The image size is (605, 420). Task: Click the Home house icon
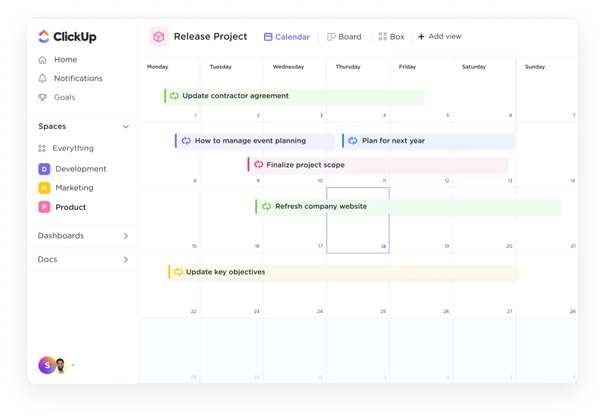pyautogui.click(x=42, y=60)
